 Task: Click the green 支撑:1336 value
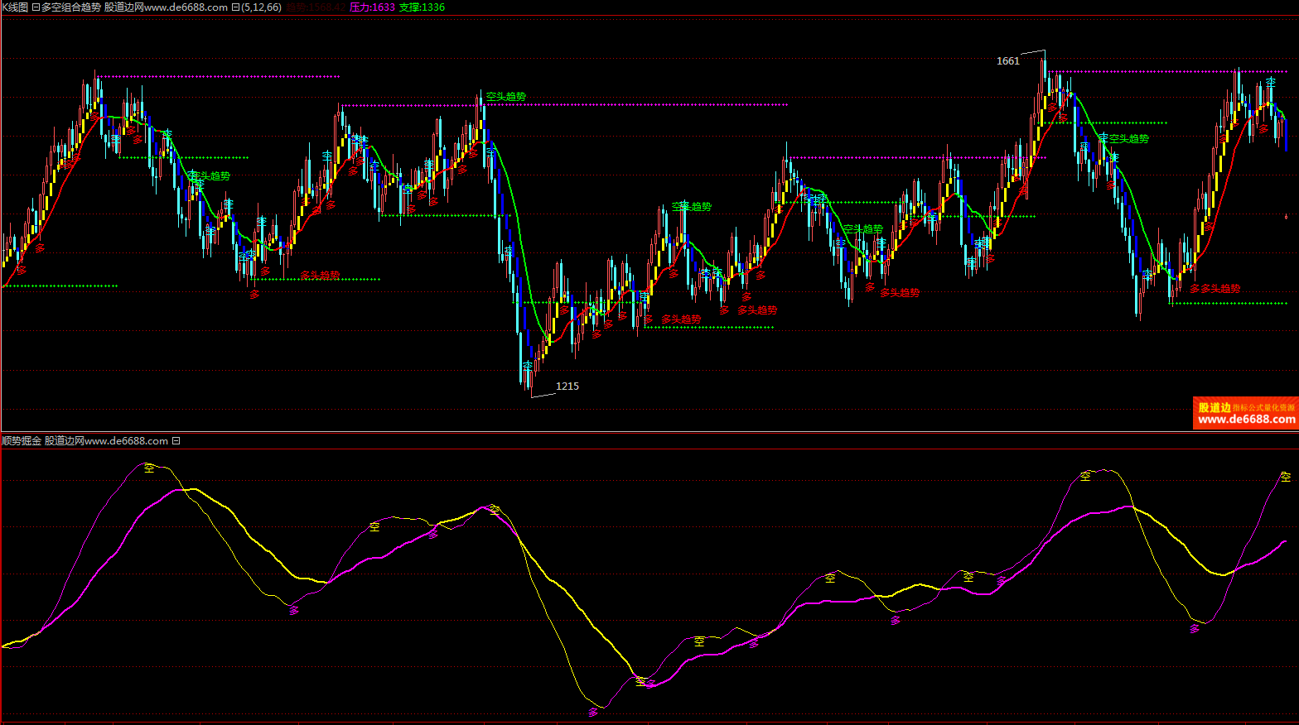click(x=422, y=7)
